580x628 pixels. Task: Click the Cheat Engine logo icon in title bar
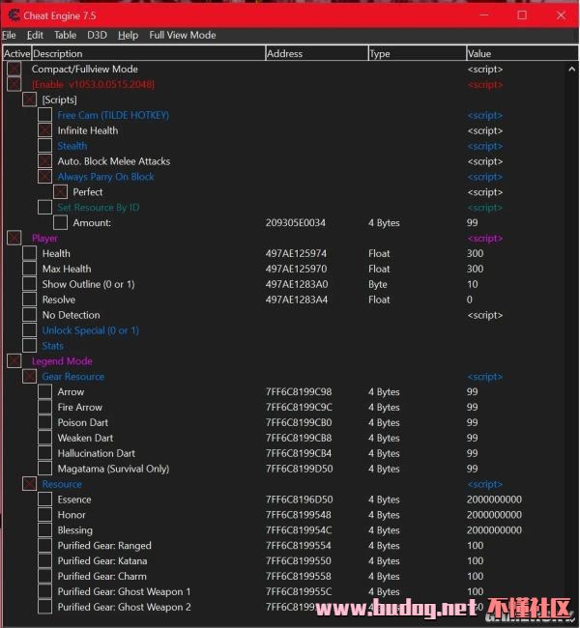pyautogui.click(x=14, y=15)
